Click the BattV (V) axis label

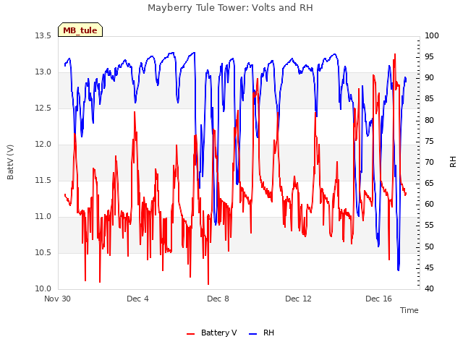(10, 162)
